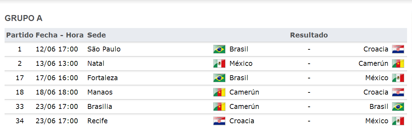Click the GRUPO A heading
The height and width of the screenshot is (139, 412).
(x=24, y=18)
